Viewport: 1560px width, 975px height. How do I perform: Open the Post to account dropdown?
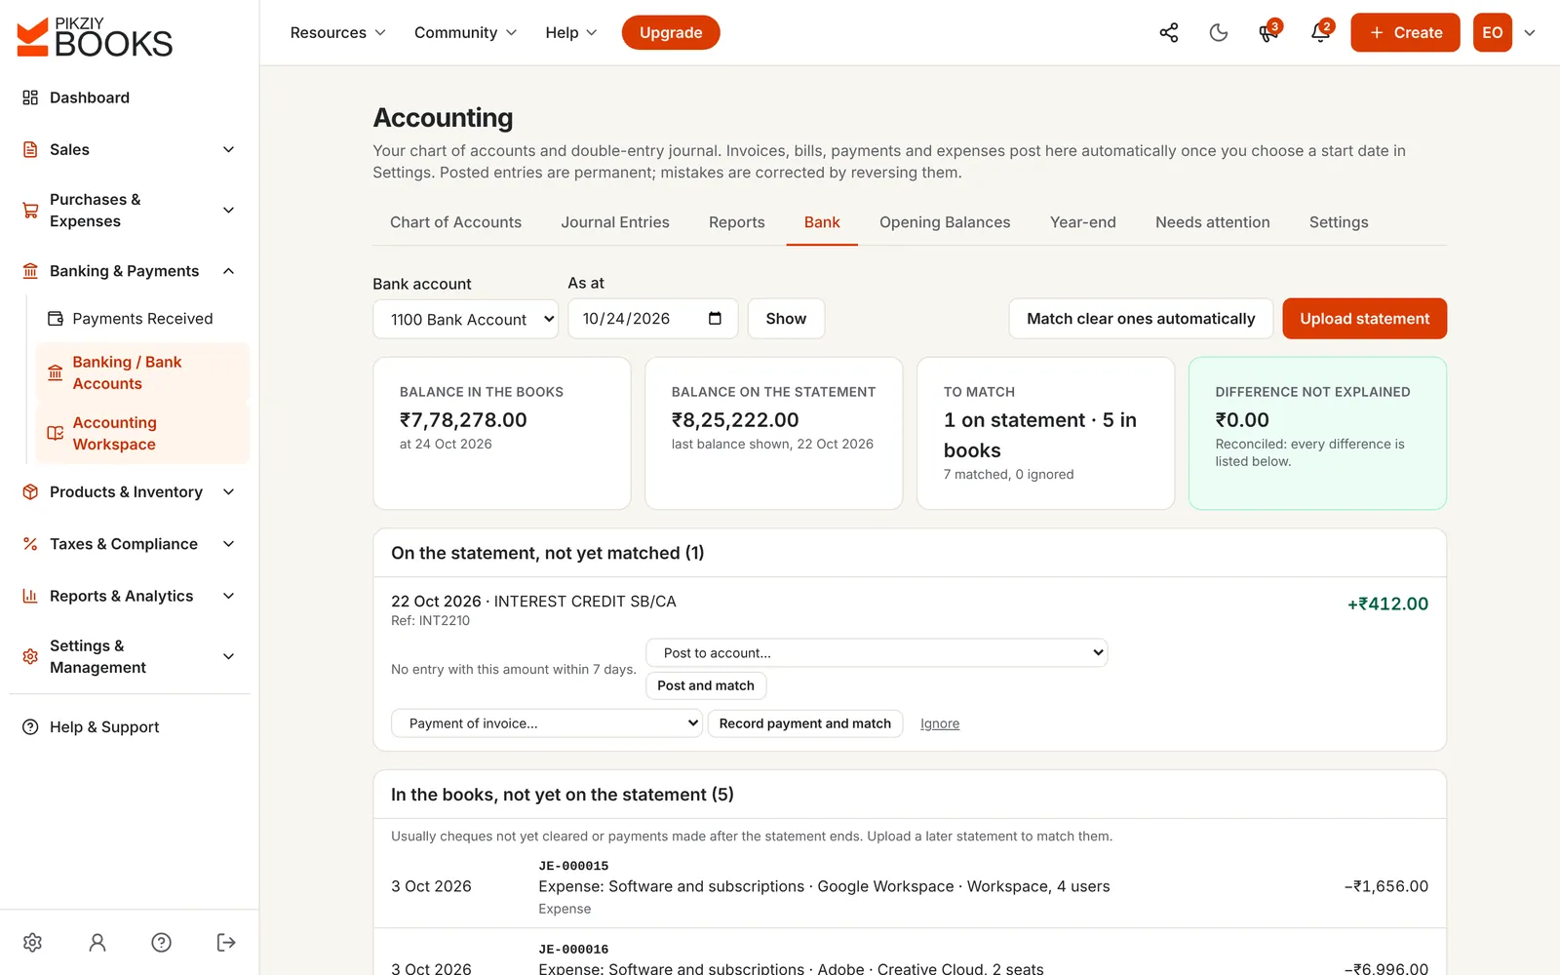pos(877,652)
